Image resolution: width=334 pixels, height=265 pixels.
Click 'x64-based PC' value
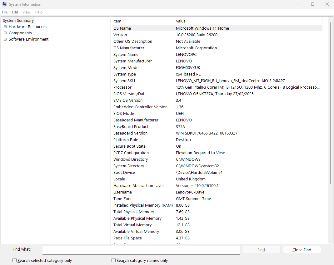click(188, 74)
